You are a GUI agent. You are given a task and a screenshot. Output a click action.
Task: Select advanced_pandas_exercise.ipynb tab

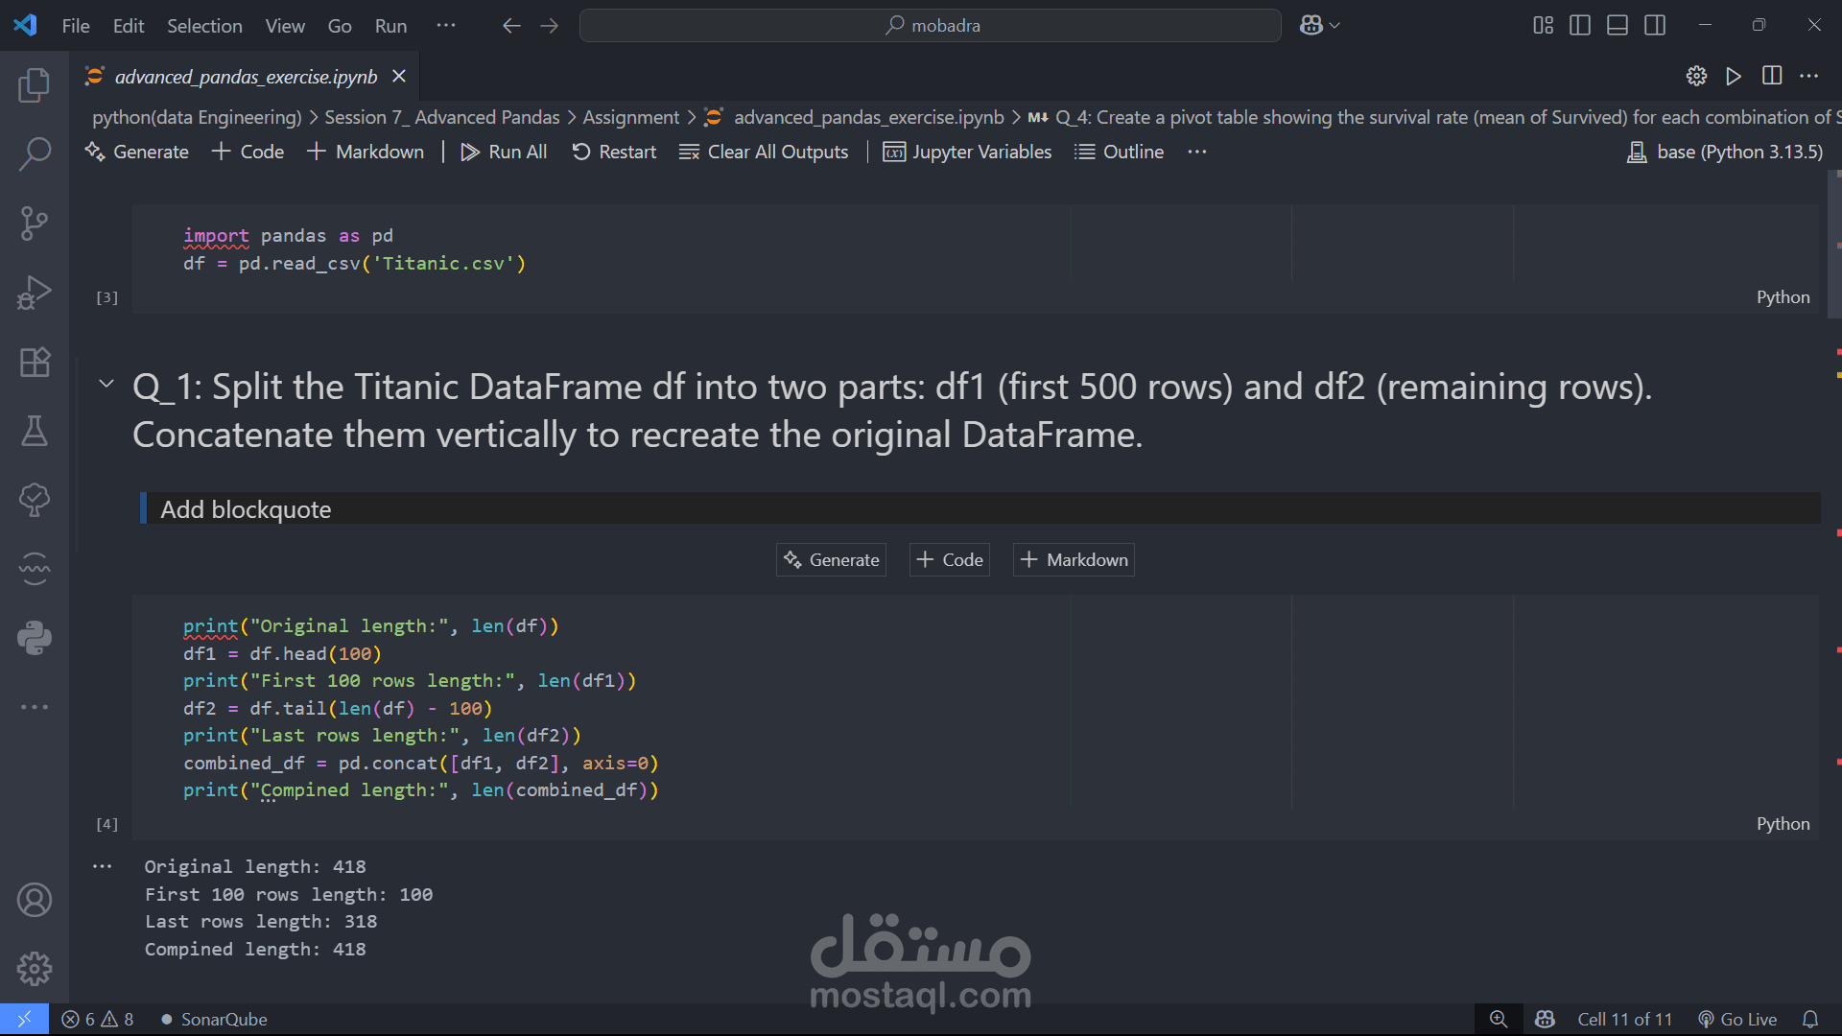(246, 77)
